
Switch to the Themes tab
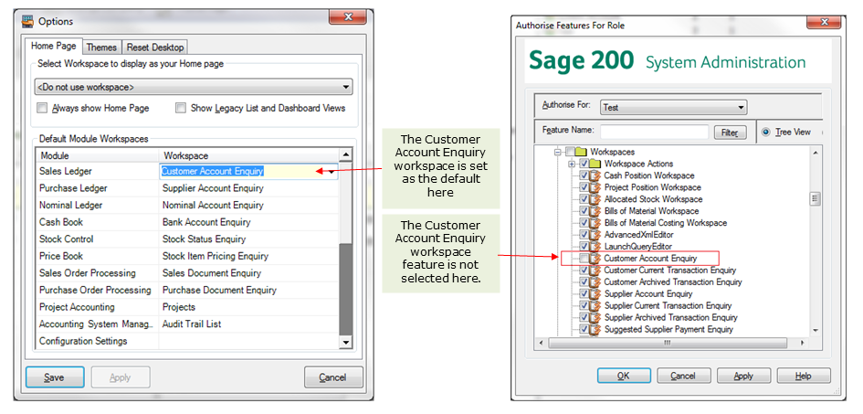pyautogui.click(x=101, y=48)
